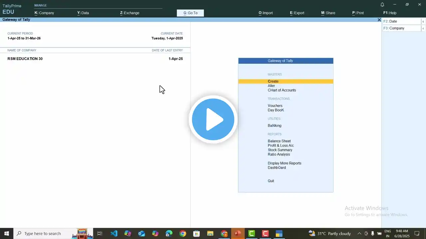
Task: Open Outlook from the taskbar
Action: (141, 233)
